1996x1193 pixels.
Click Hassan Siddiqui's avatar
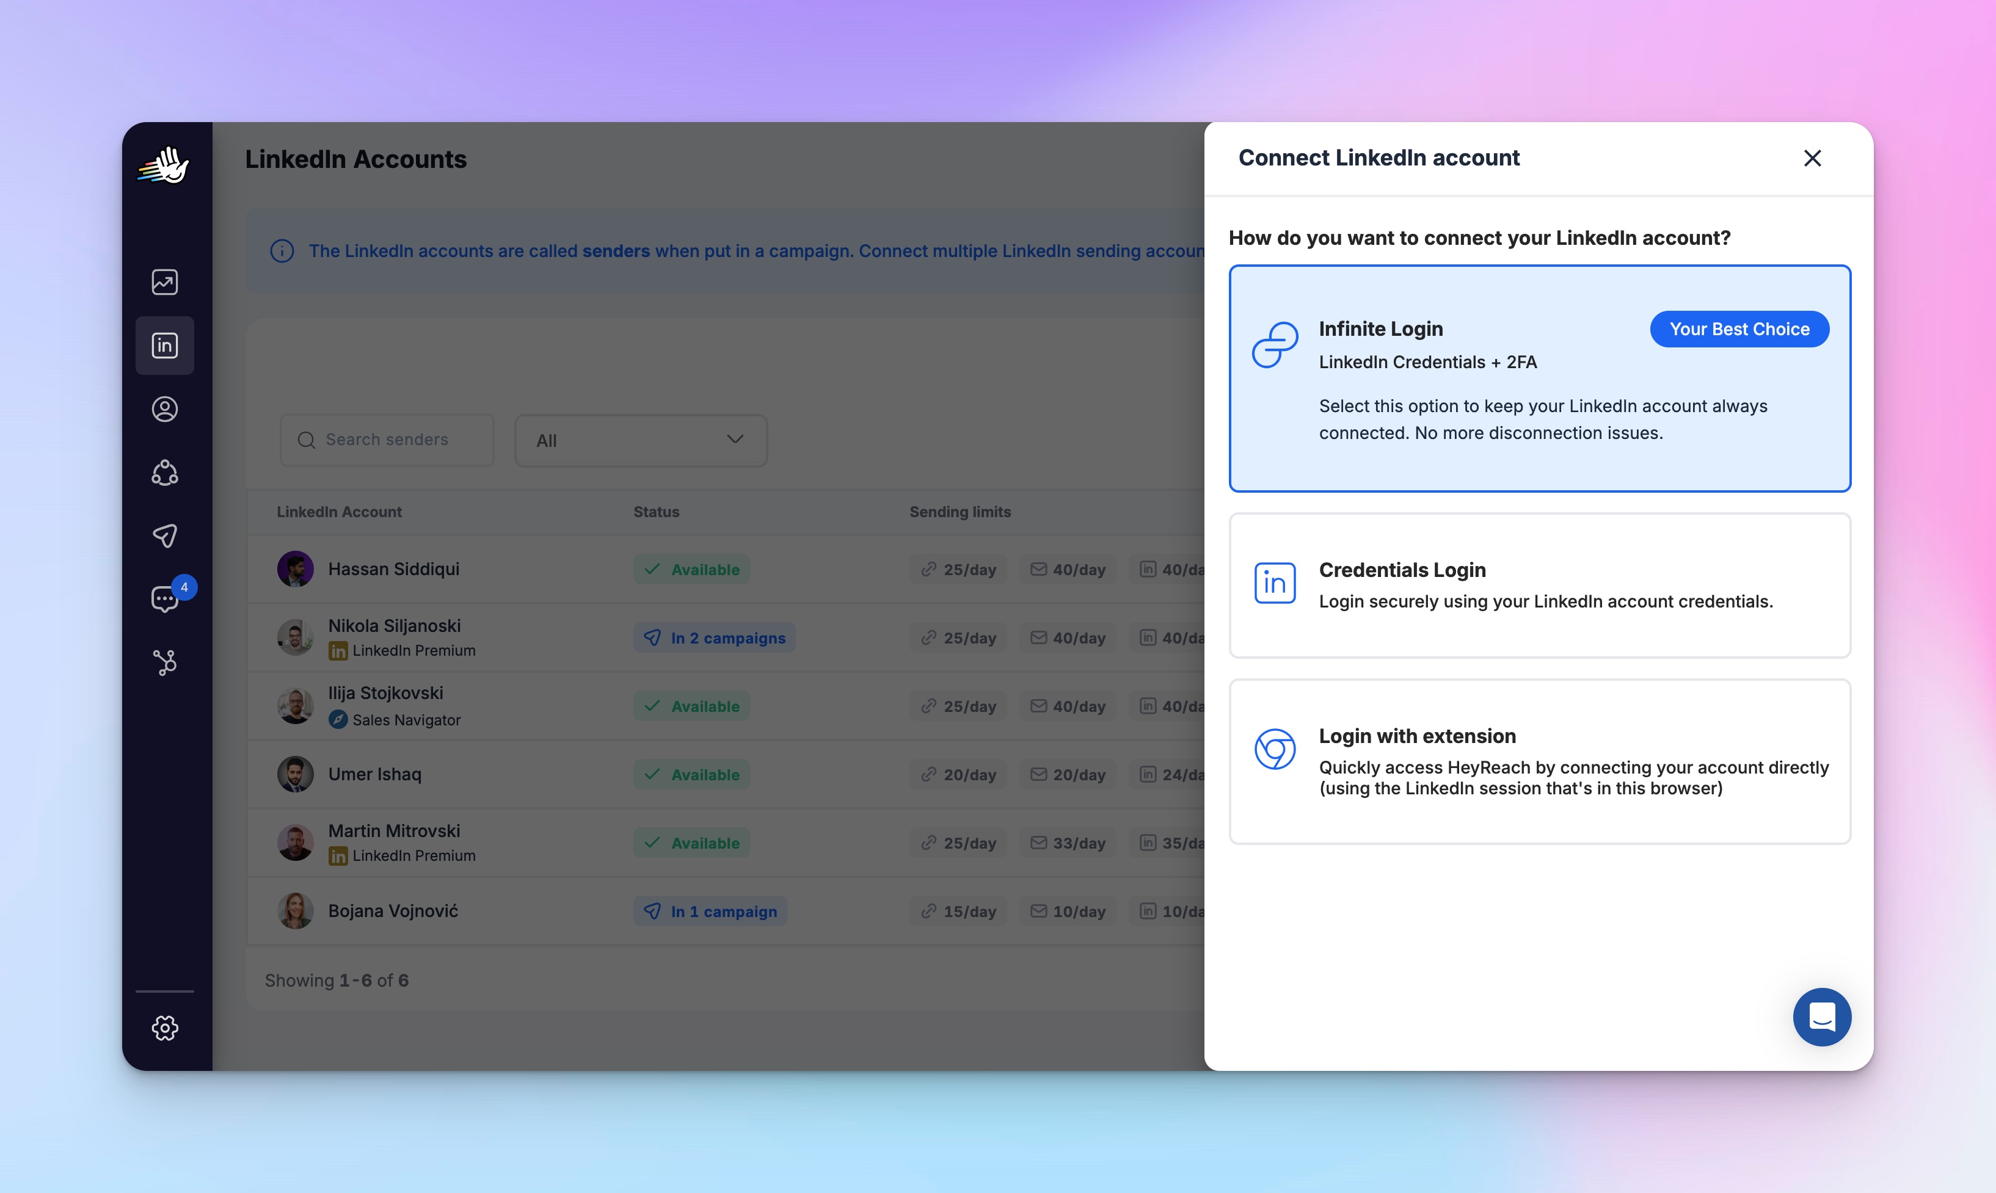[x=295, y=569]
